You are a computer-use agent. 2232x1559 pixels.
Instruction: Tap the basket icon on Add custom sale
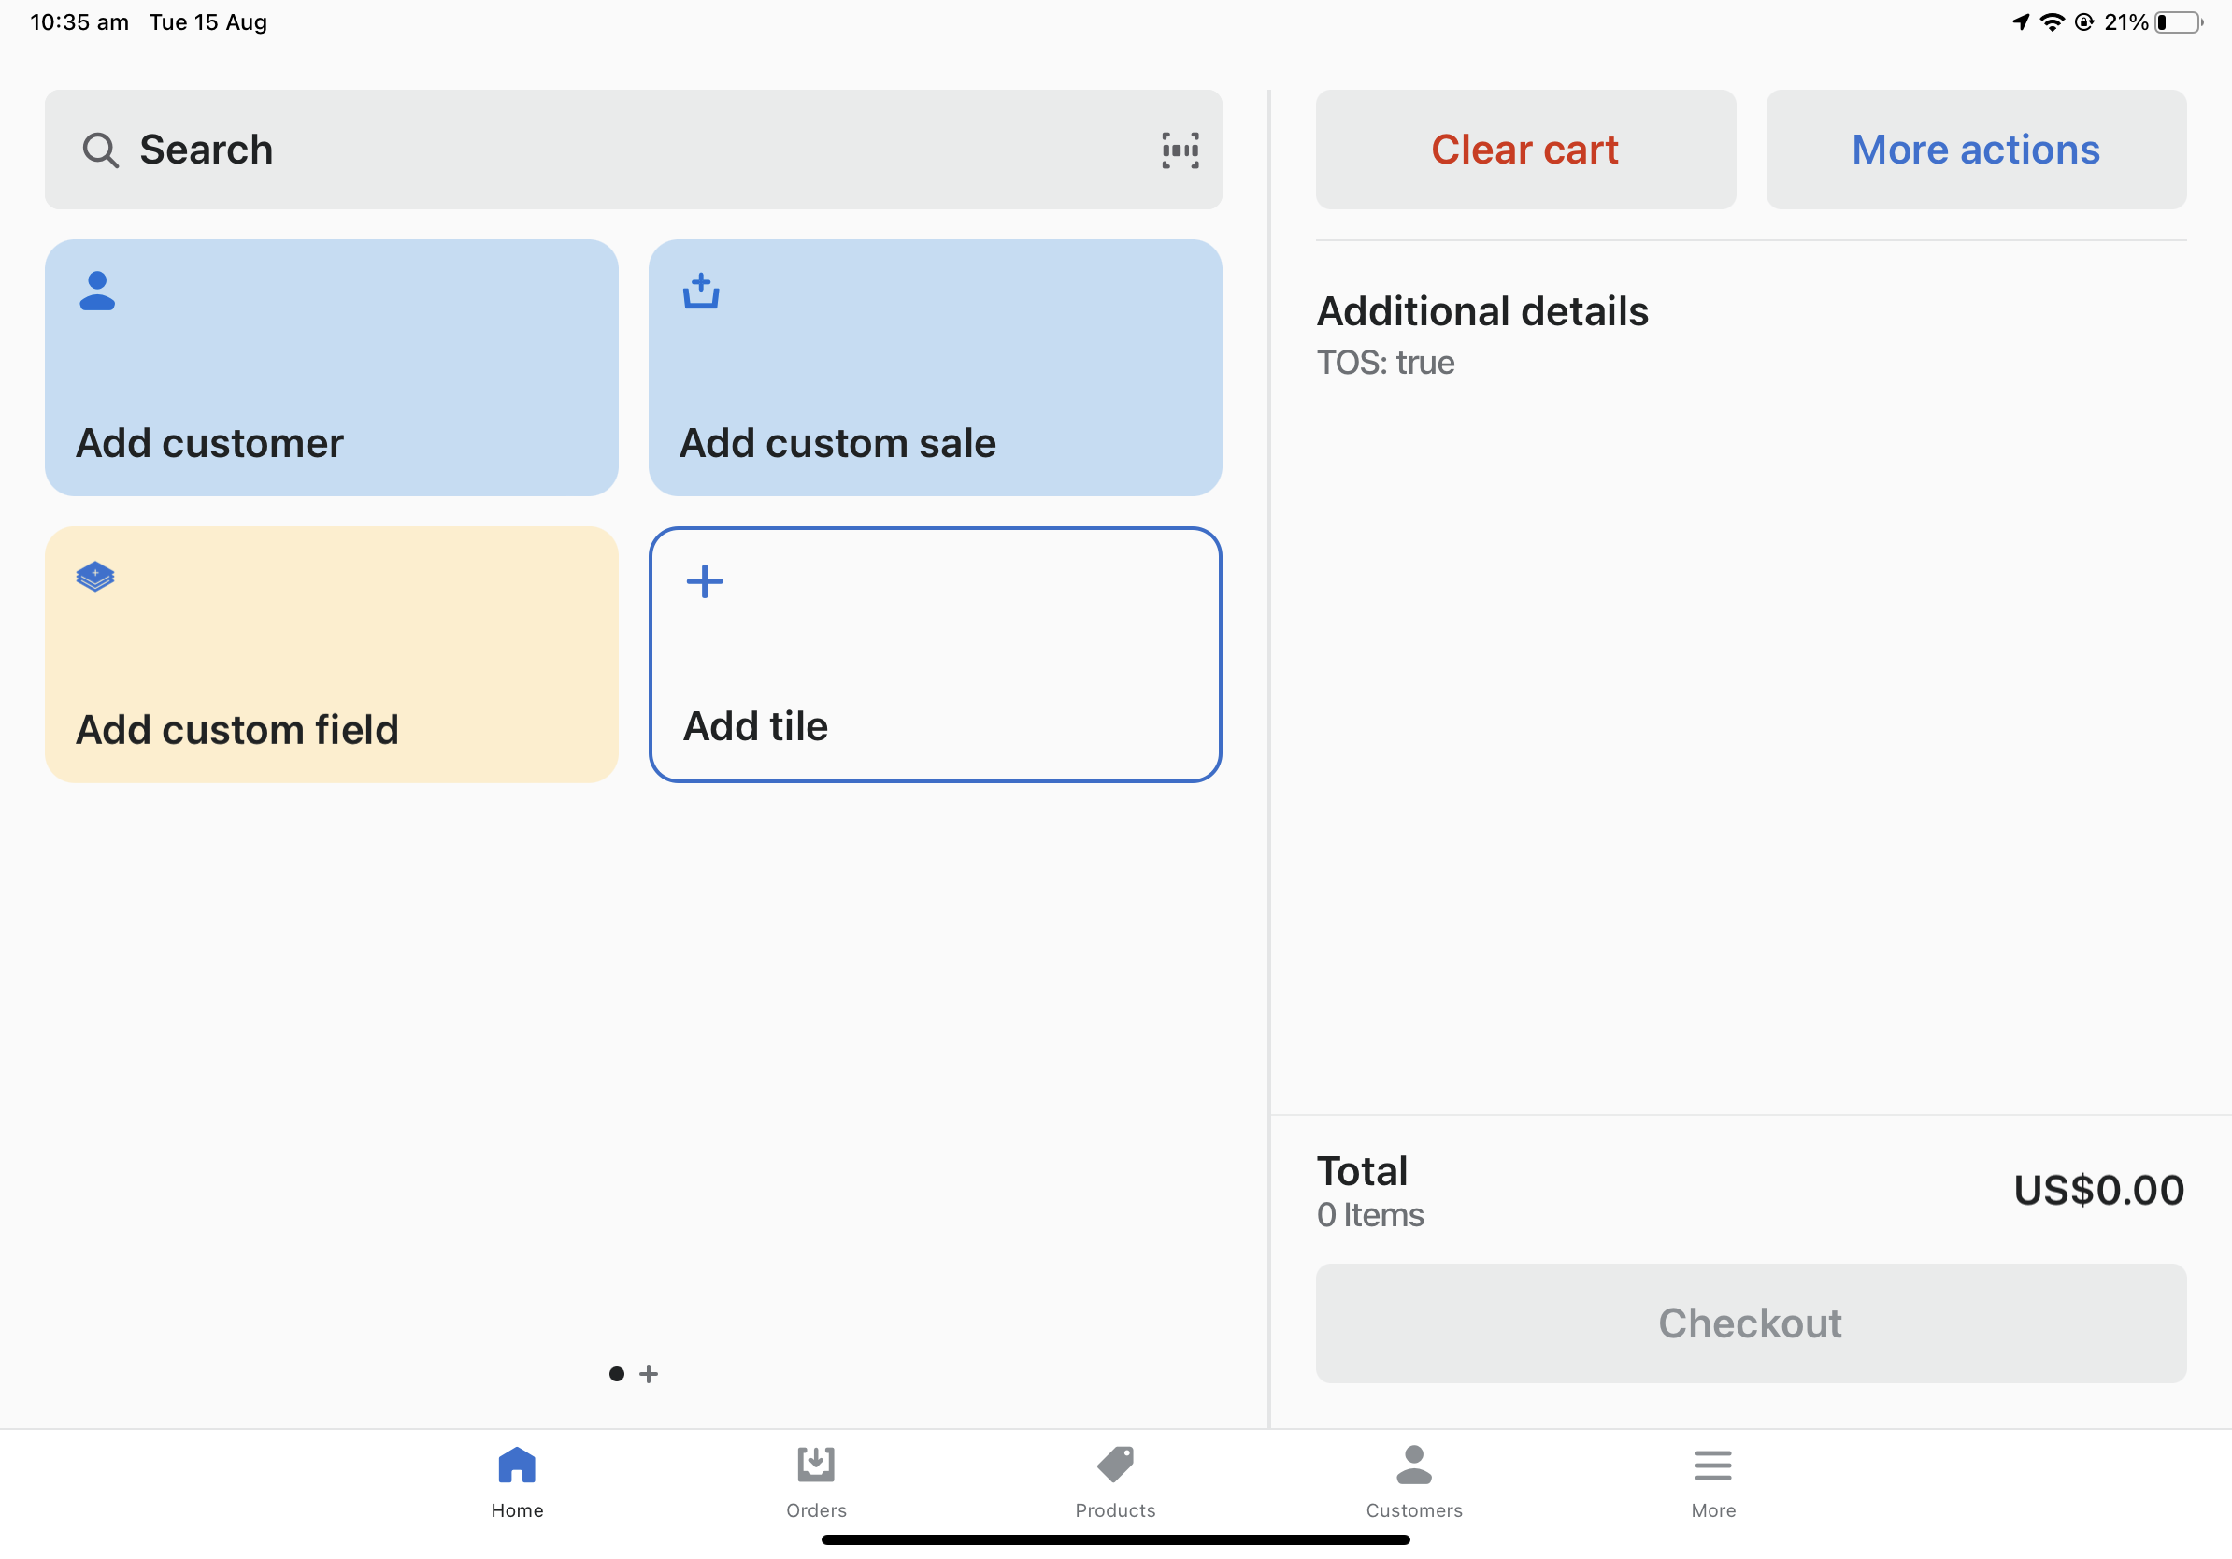pyautogui.click(x=701, y=291)
